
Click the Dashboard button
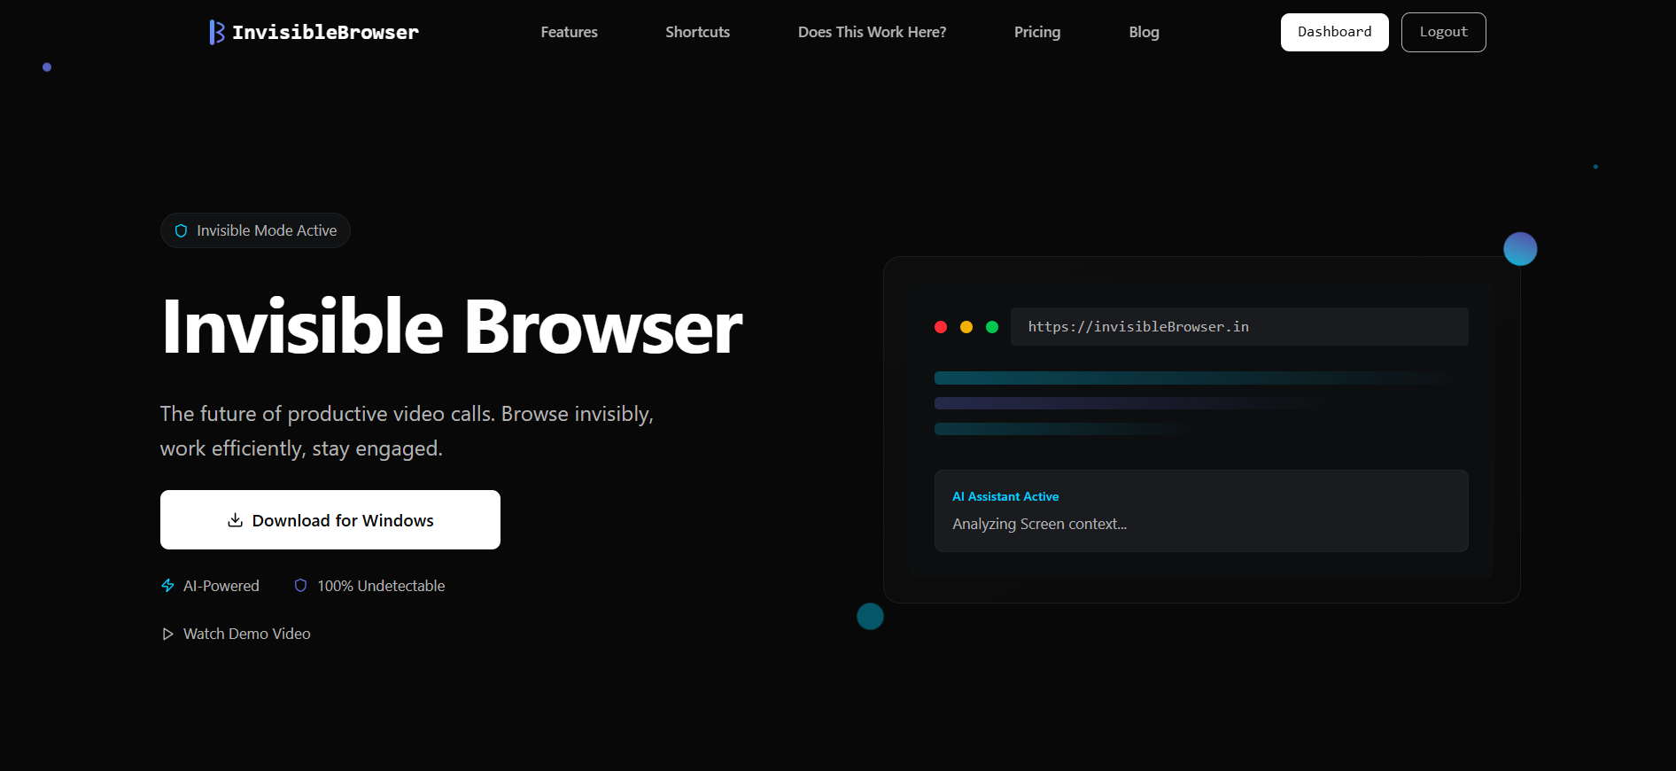(x=1335, y=32)
